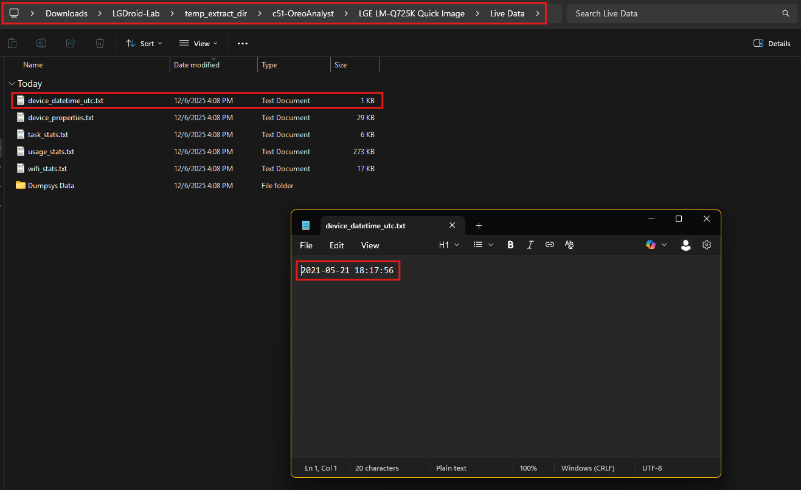
Task: Expand the Sort dropdown in Explorer
Action: tap(144, 43)
